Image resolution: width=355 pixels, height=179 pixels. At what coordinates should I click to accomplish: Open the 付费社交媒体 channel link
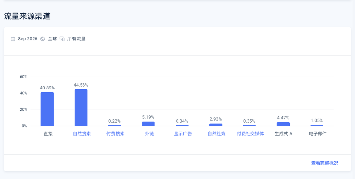click(x=250, y=134)
